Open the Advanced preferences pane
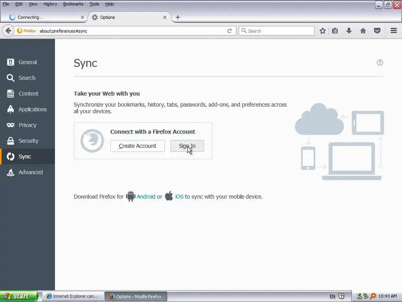402x302 pixels. [x=27, y=172]
